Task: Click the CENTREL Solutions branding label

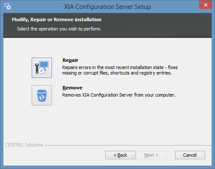Action: (24, 145)
